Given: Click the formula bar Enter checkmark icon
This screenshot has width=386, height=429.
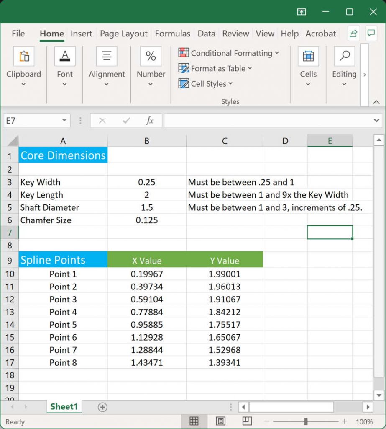Looking at the screenshot, I should click(126, 120).
